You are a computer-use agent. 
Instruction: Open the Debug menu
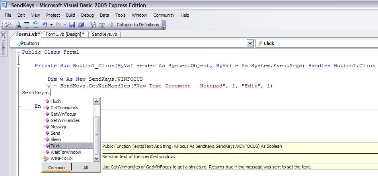coord(87,15)
